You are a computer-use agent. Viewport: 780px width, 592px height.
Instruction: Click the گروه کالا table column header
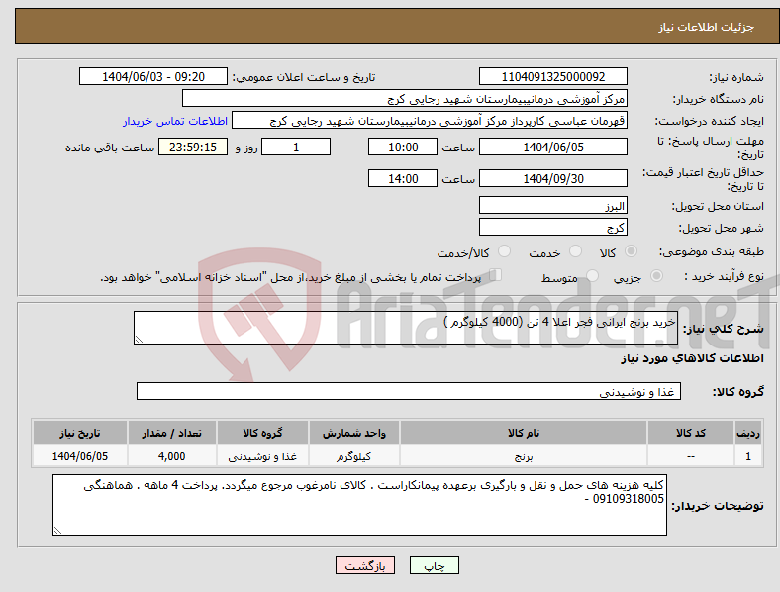click(x=262, y=433)
